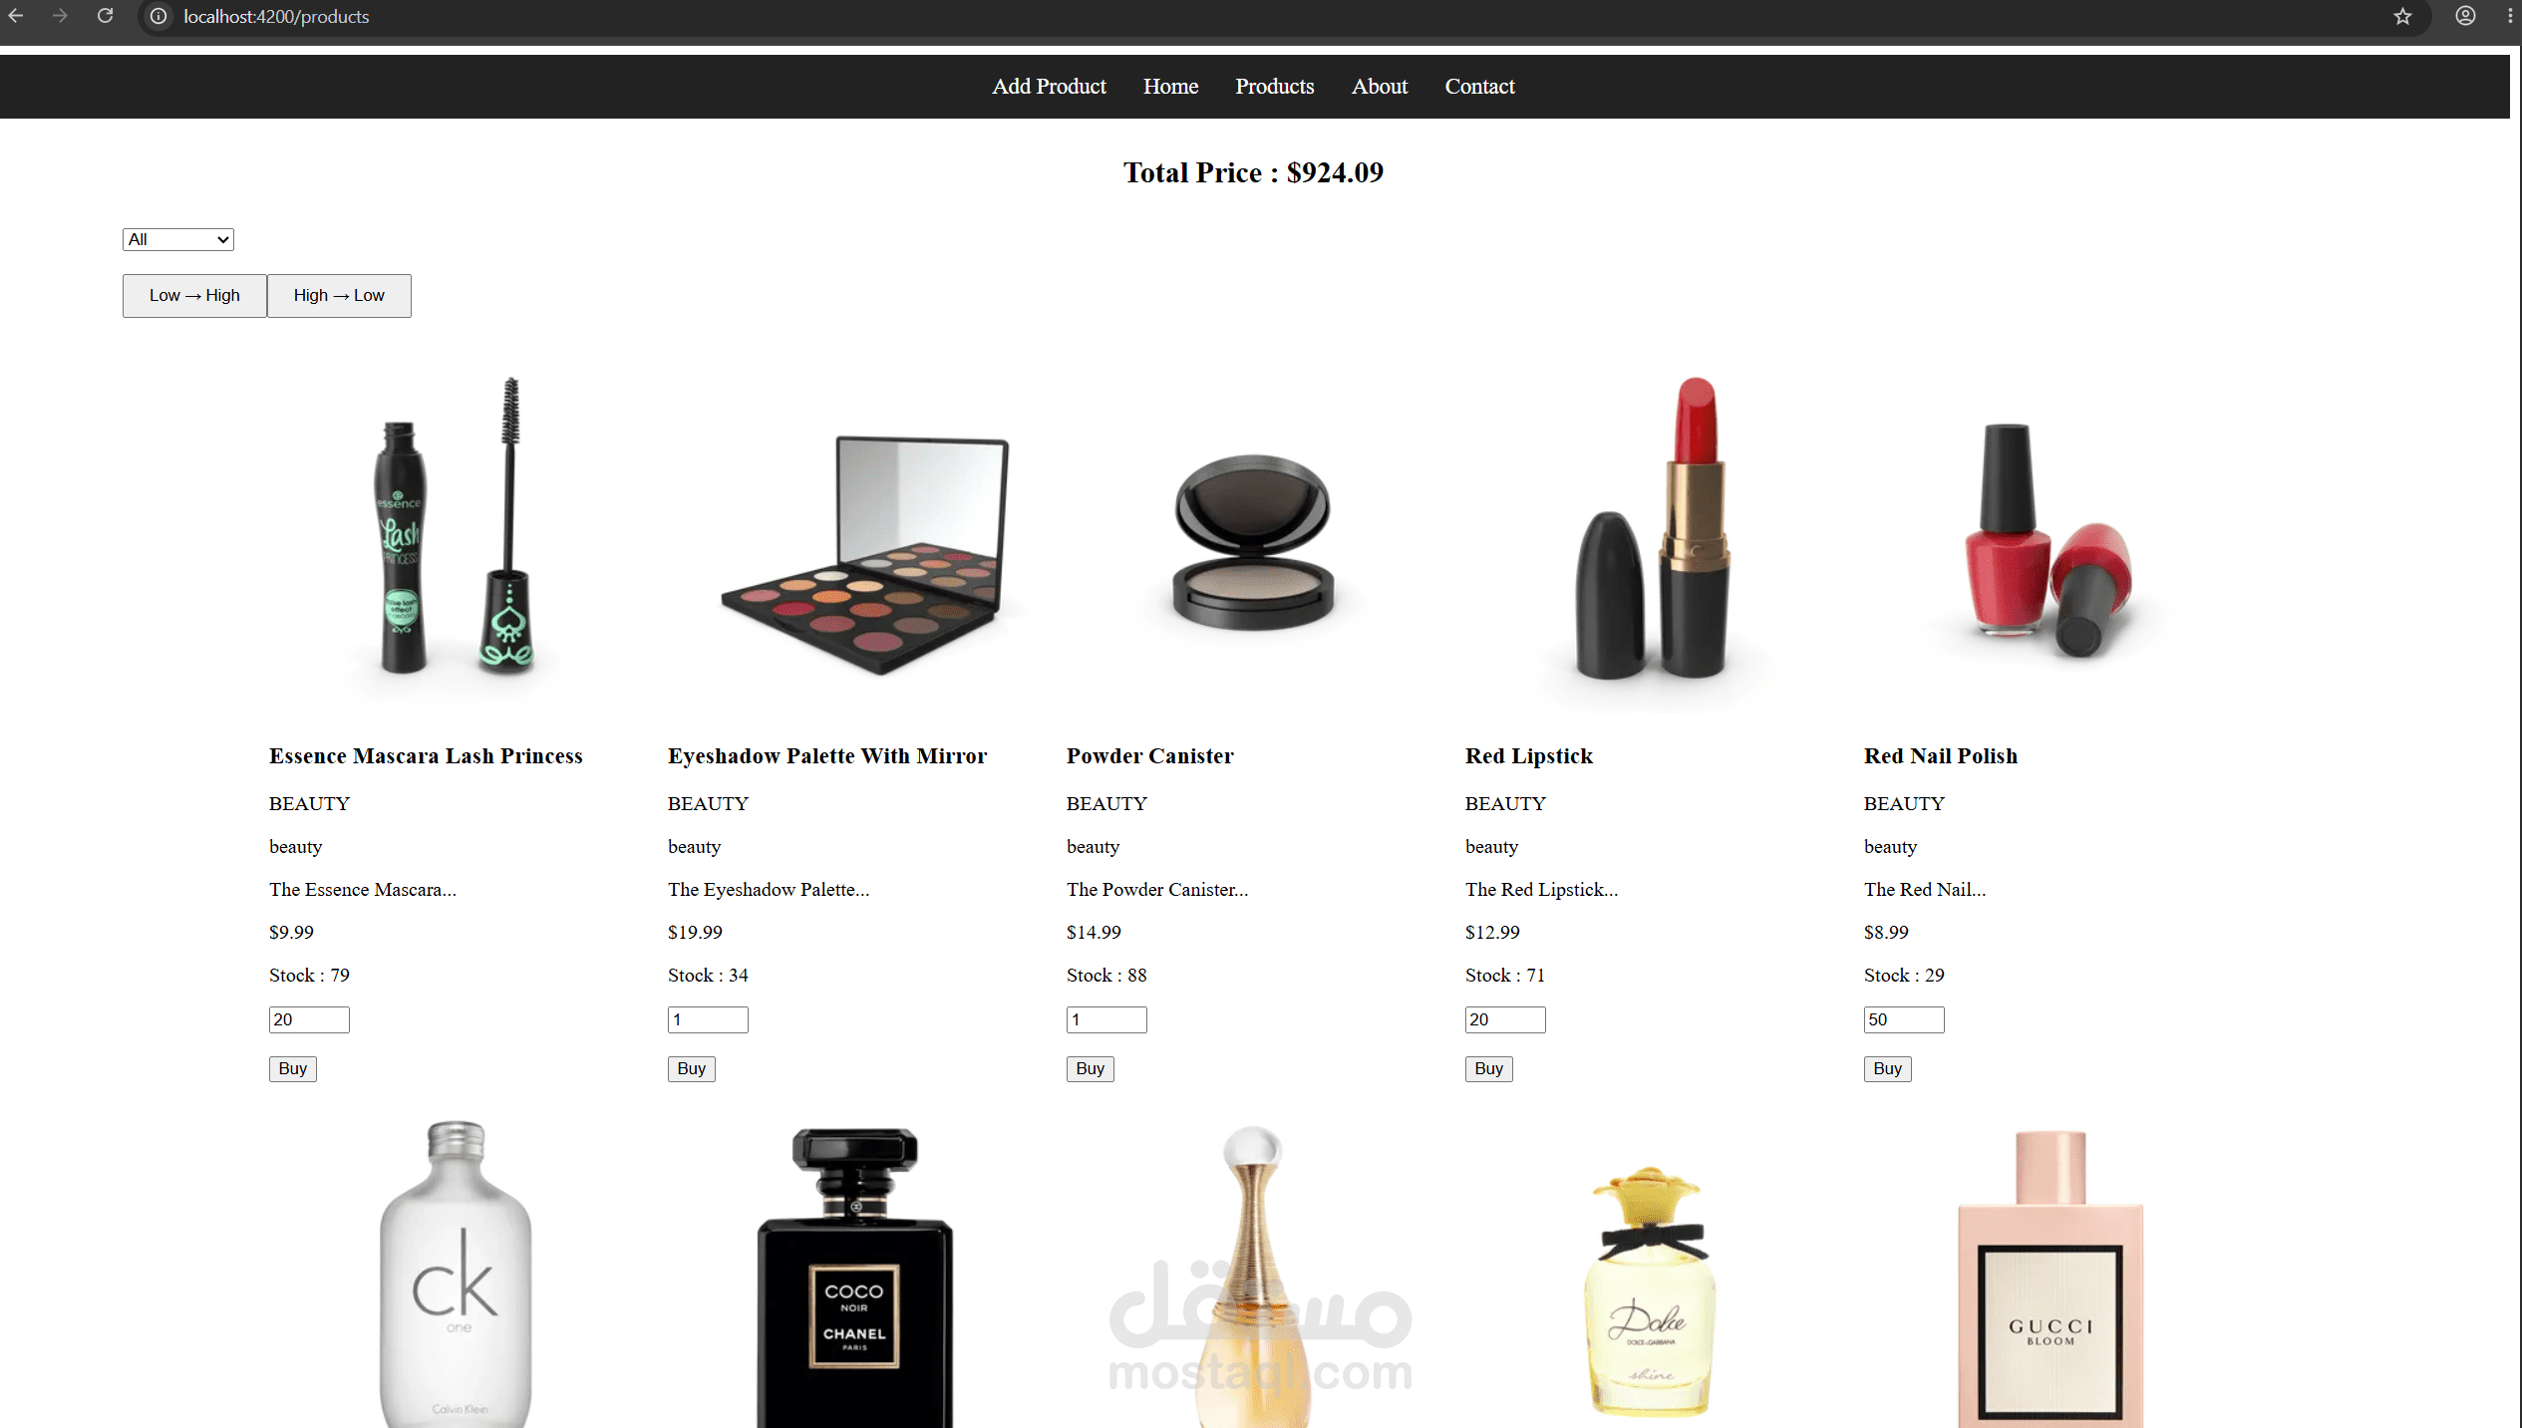Click the browser forward arrow
This screenshot has width=2522, height=1428.
coord(60,16)
